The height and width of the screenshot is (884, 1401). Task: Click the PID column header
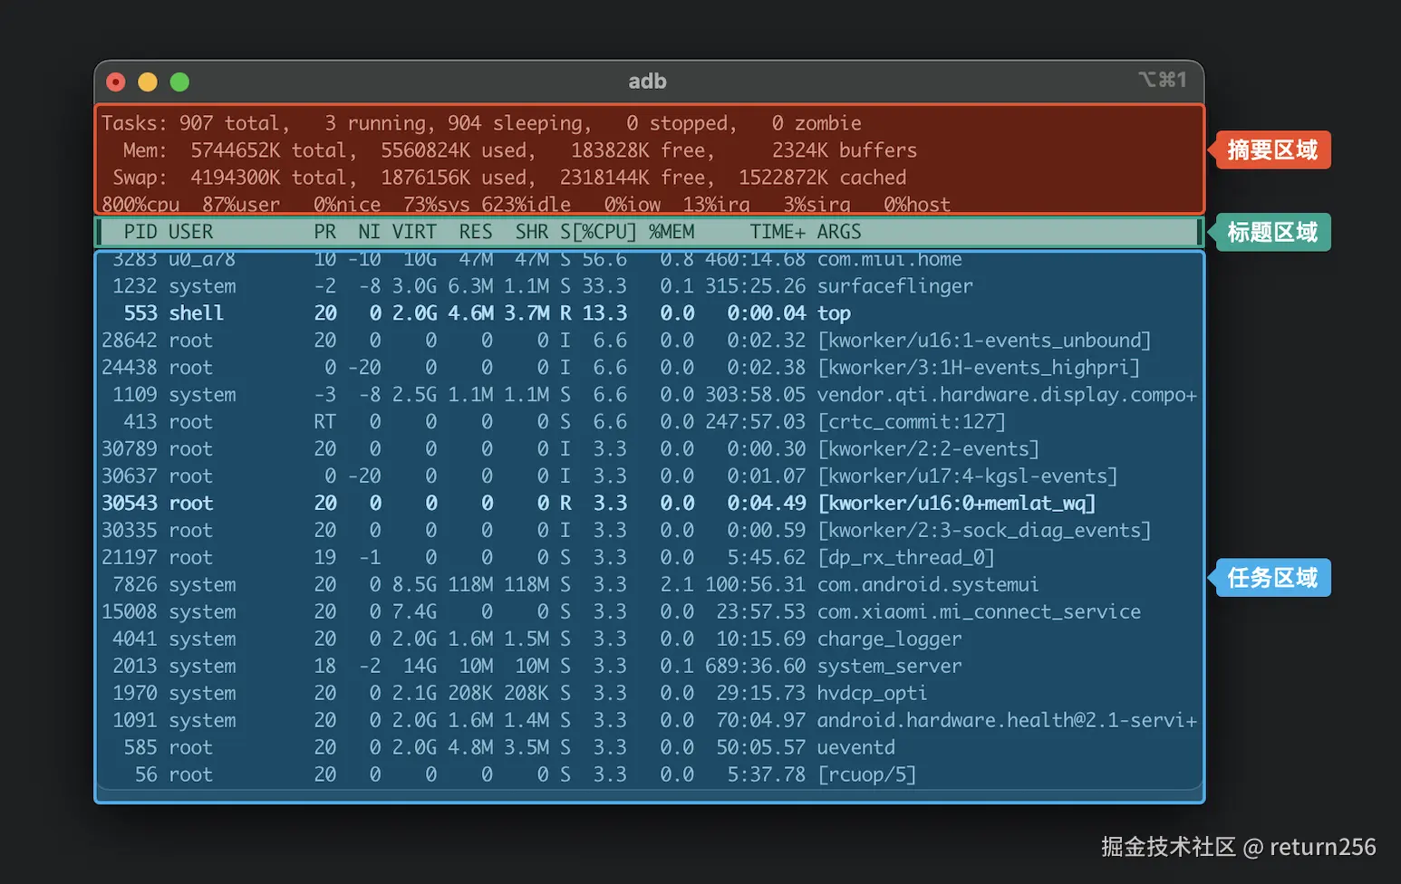[140, 232]
